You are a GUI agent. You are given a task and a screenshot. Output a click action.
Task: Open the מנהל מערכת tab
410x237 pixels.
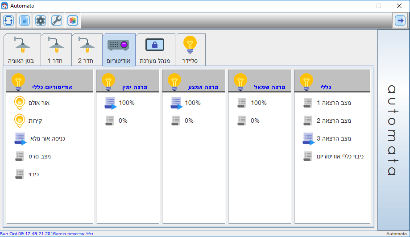(155, 50)
